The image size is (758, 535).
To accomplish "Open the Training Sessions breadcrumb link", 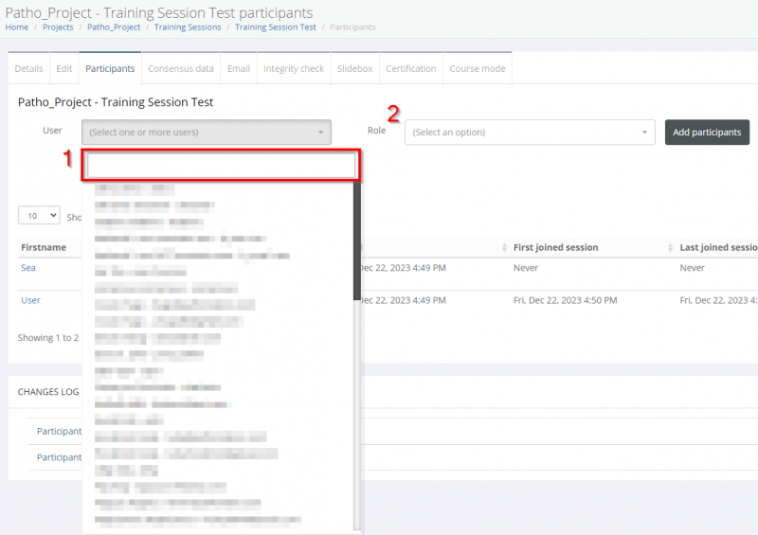I will tap(188, 27).
